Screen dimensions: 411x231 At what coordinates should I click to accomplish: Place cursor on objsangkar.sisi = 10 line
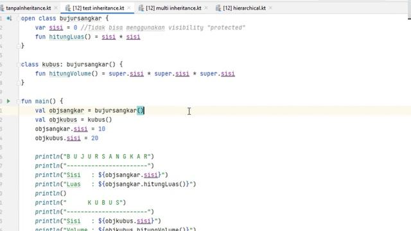pos(70,129)
